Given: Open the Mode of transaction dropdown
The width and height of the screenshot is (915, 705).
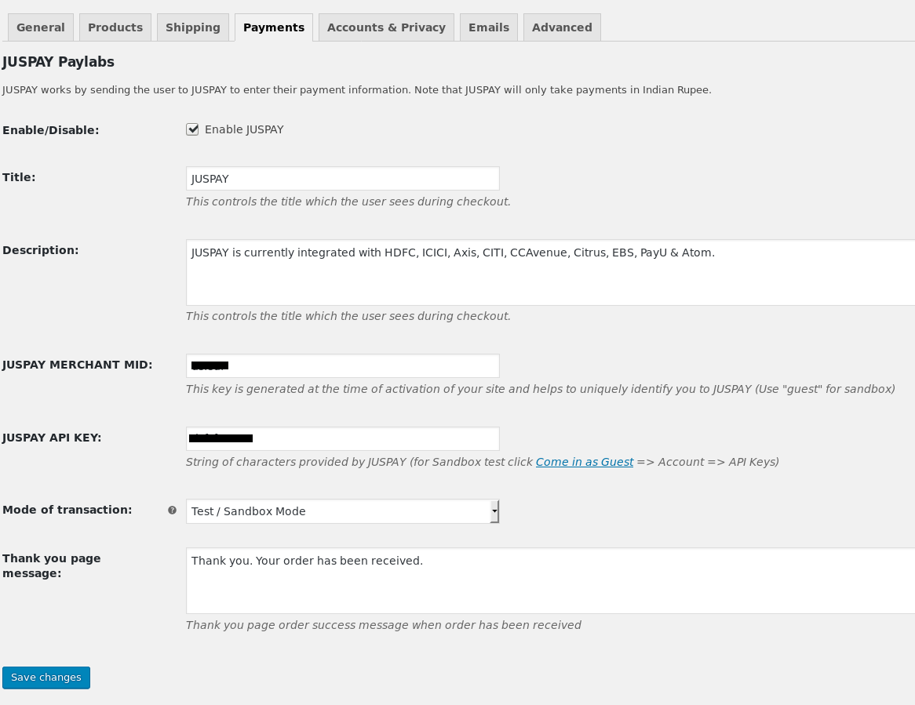Looking at the screenshot, I should [343, 511].
